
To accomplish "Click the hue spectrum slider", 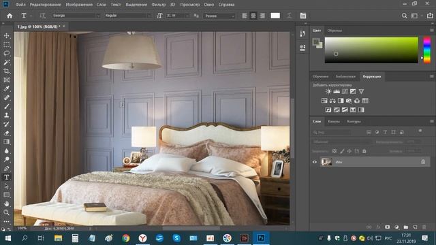I will click(x=427, y=50).
